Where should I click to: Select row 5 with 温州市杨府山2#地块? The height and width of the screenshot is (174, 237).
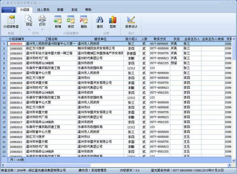pos(116,63)
